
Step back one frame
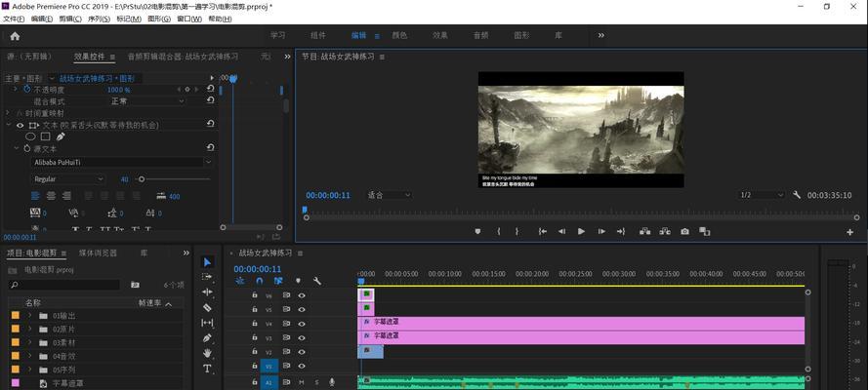[x=561, y=232]
